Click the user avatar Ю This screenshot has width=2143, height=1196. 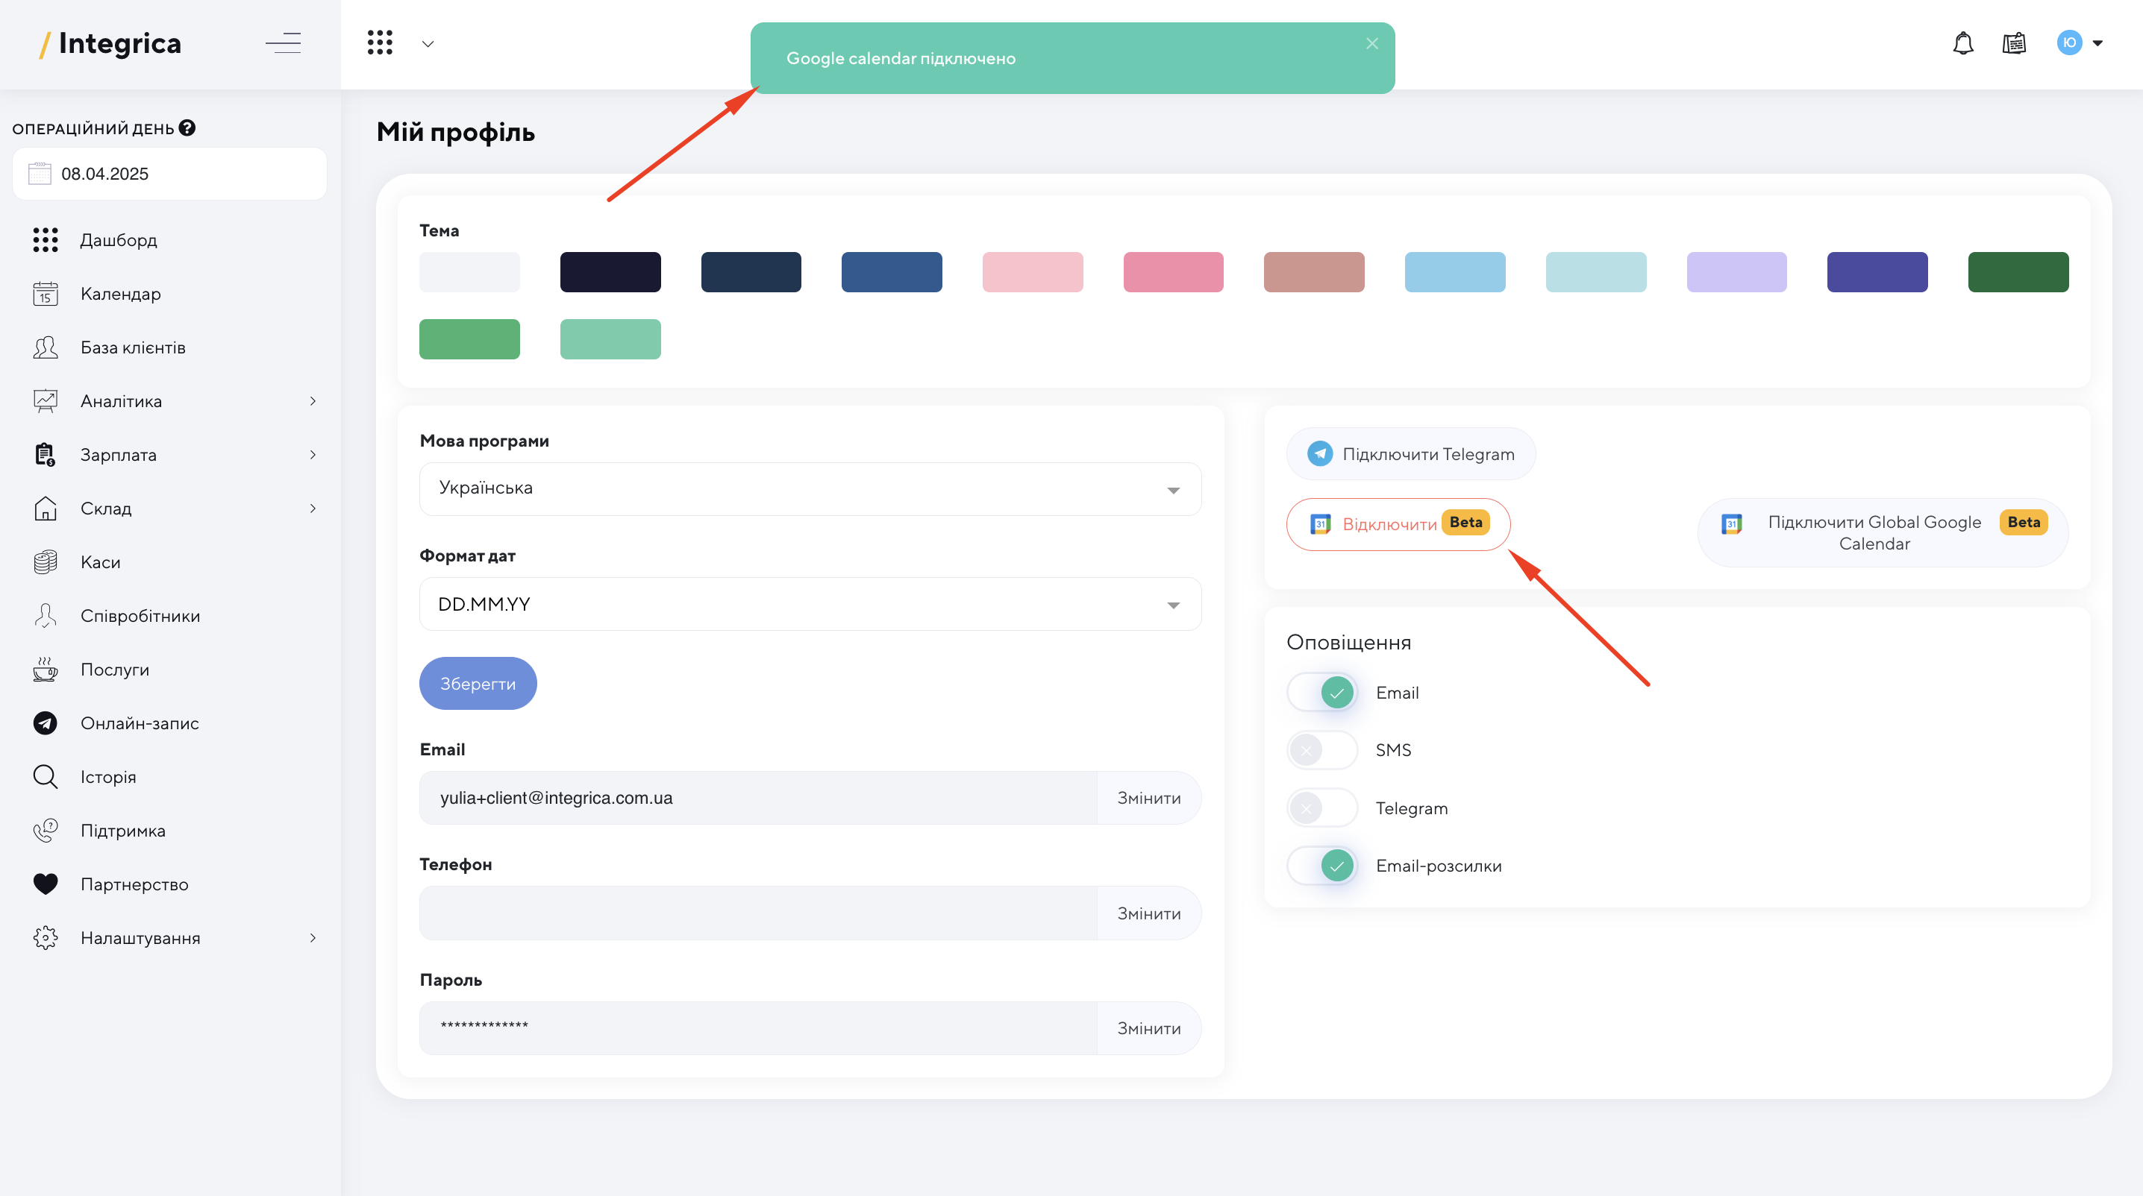[2069, 43]
